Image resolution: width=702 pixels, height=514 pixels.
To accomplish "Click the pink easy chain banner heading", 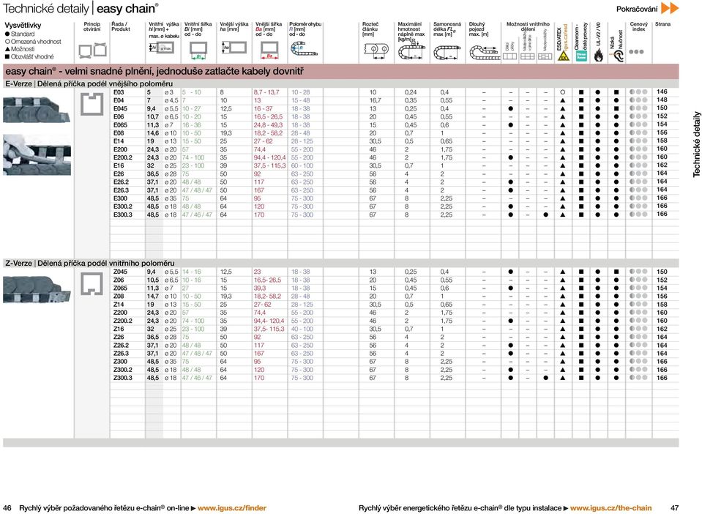I will coord(154,71).
